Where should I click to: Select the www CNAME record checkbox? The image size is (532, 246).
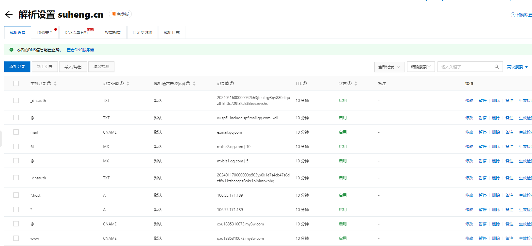(16, 238)
